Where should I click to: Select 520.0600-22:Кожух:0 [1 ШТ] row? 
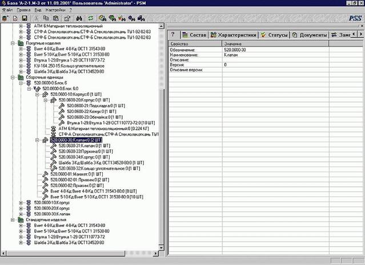(91, 112)
